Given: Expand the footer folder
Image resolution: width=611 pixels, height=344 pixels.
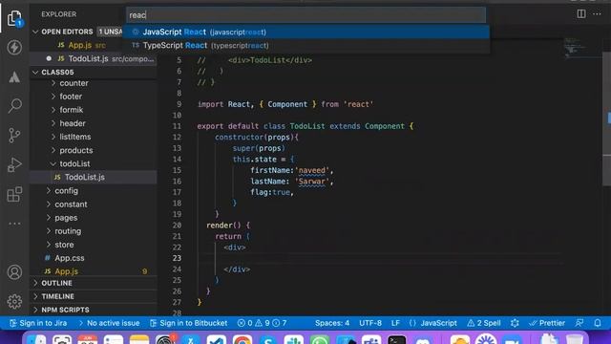Looking at the screenshot, I should click(x=71, y=97).
